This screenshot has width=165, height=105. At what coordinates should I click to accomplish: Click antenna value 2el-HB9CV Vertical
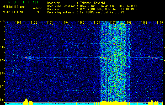[x=94, y=12]
